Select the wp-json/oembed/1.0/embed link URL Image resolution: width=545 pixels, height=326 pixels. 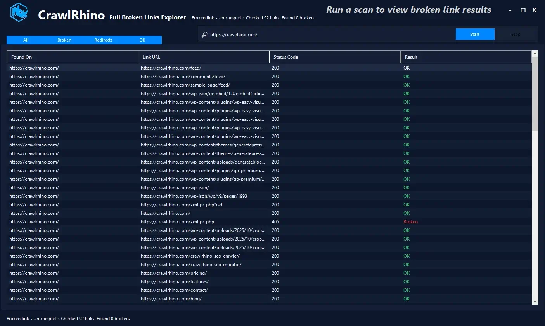[x=203, y=94]
